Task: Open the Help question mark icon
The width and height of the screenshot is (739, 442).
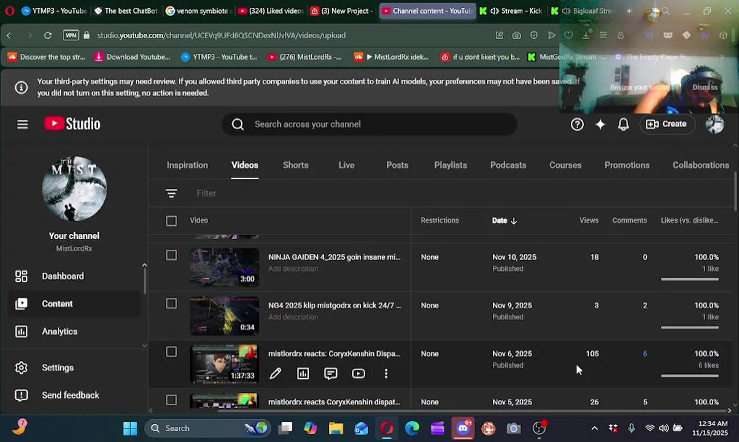Action: [577, 124]
